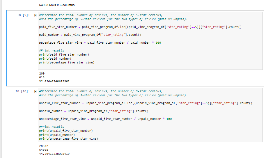Click output value 200
Screen dimensions: 266x158
42,74
